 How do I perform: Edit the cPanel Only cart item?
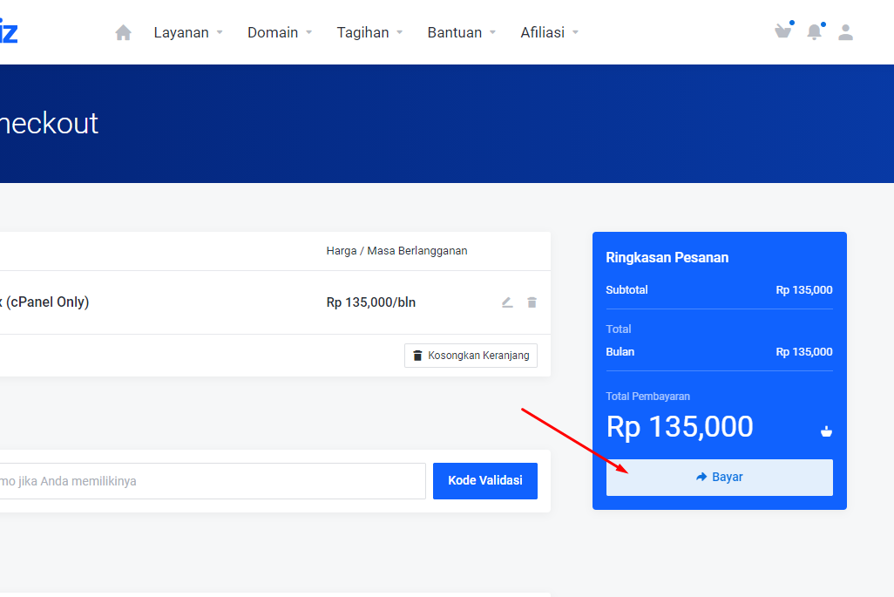pyautogui.click(x=507, y=302)
